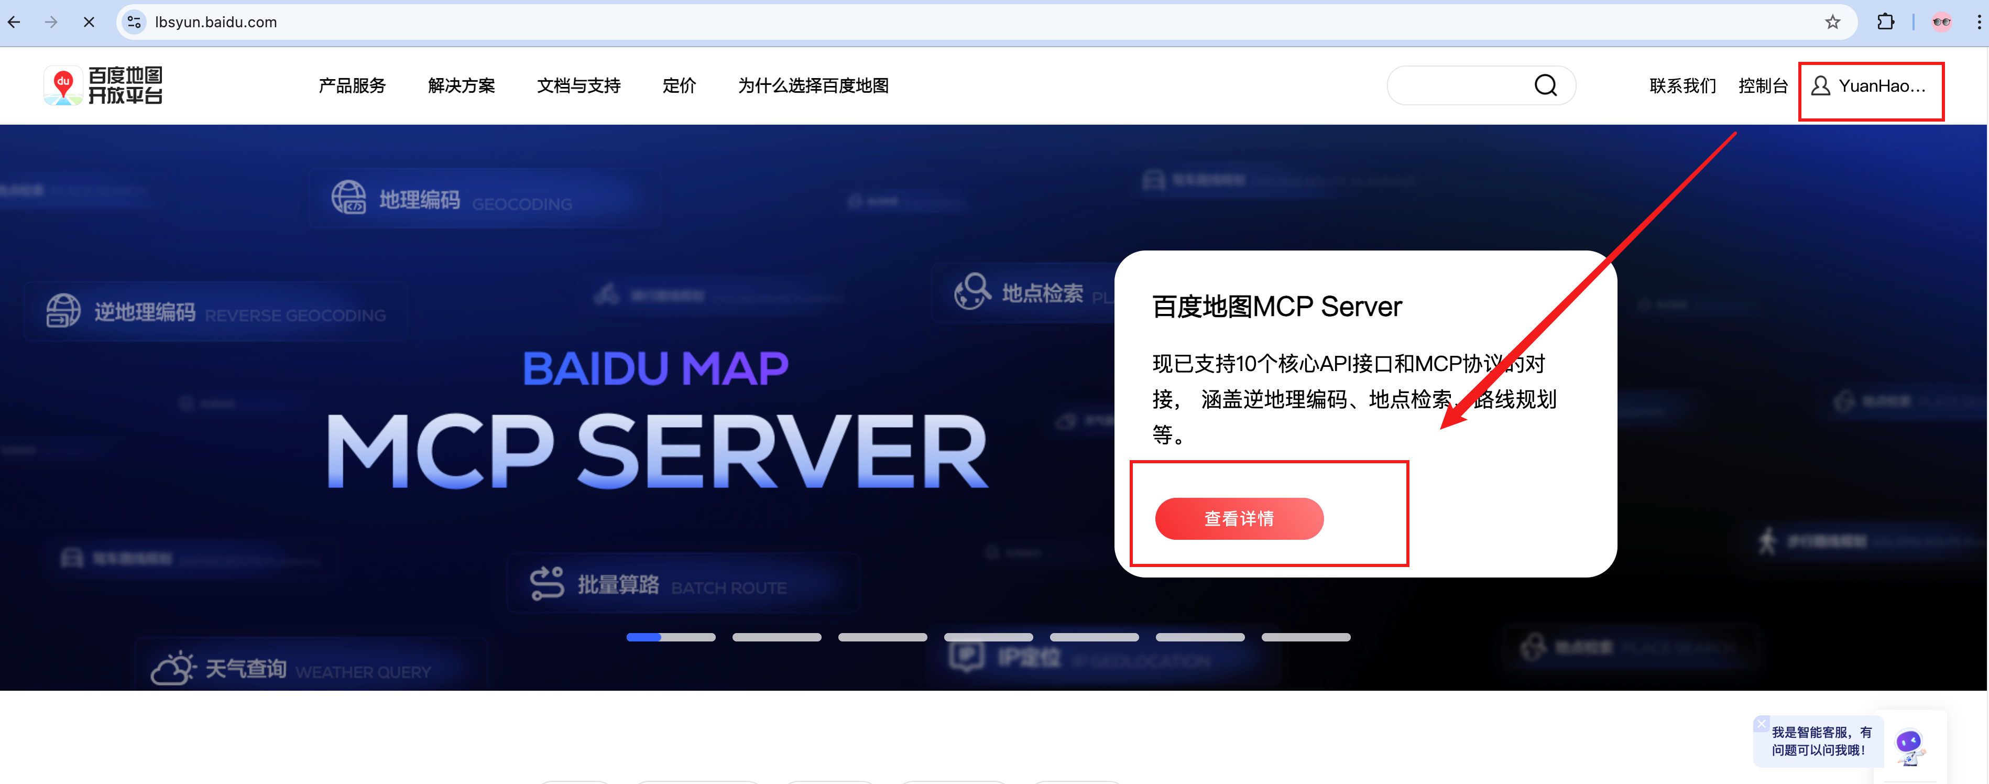Click the Baidu Map Open Platform logo
The image size is (1989, 784).
pos(103,85)
